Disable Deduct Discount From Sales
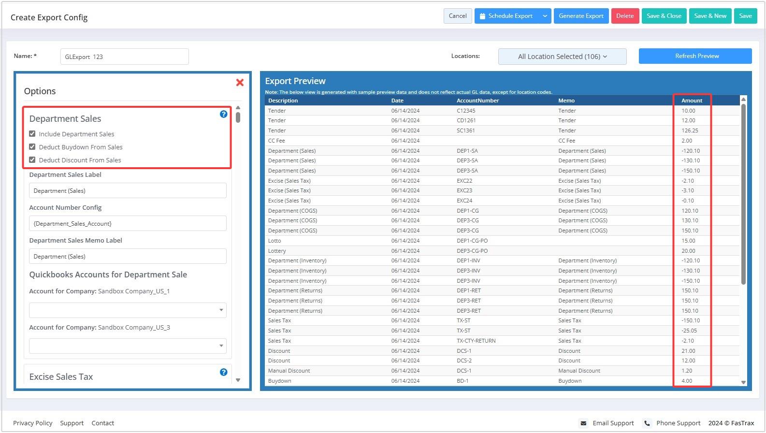 32,160
